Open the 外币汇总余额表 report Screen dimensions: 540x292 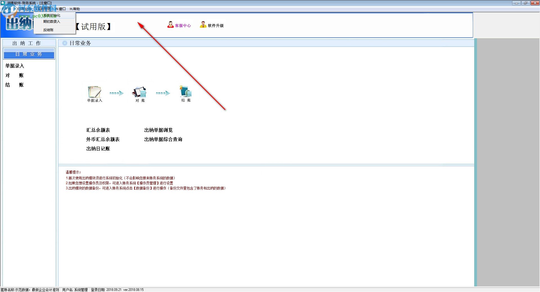click(x=103, y=139)
